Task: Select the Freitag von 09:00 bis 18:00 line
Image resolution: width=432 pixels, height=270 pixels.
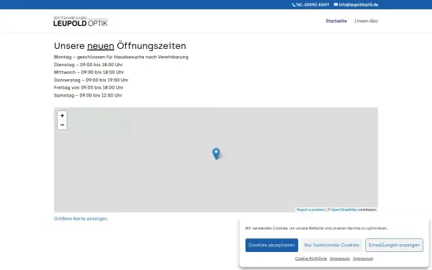Action: click(x=89, y=88)
